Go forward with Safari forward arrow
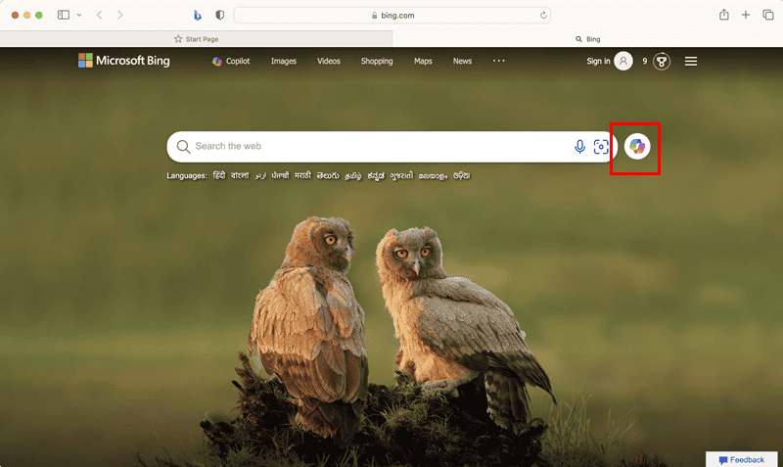The height and width of the screenshot is (467, 783). pyautogui.click(x=119, y=15)
